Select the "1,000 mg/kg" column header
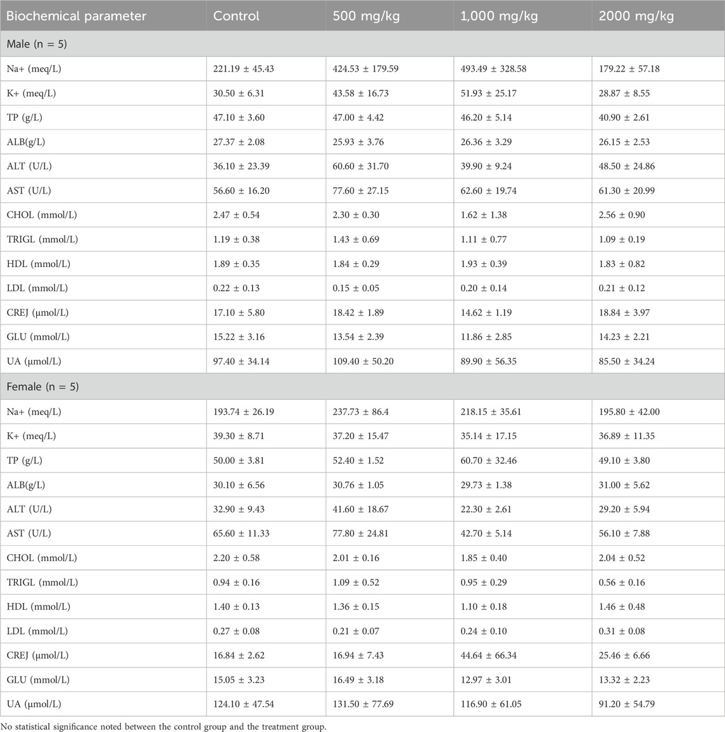This screenshot has height=732, width=725. pyautogui.click(x=497, y=16)
